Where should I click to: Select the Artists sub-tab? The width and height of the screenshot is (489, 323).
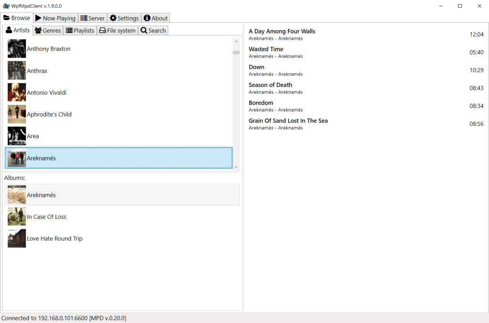click(x=18, y=30)
